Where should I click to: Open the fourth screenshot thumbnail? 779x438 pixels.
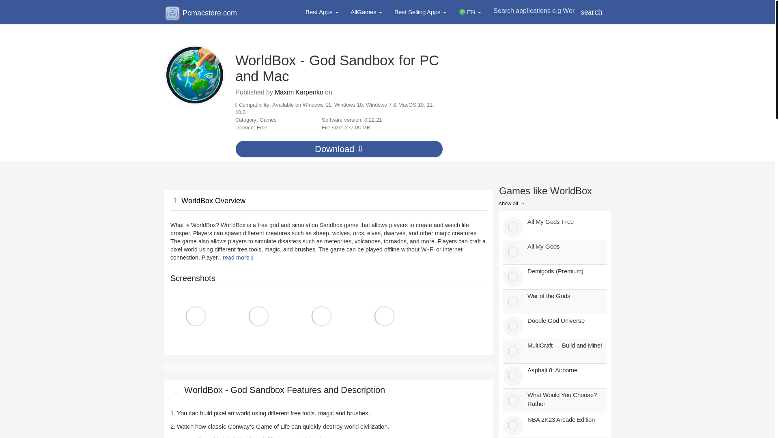(384, 316)
